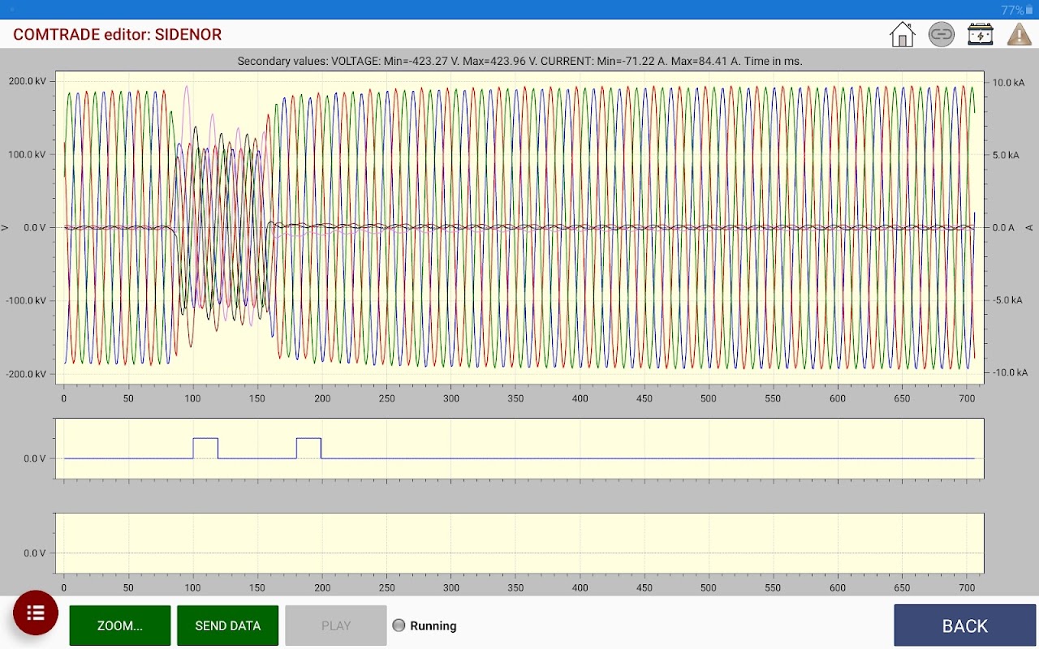The width and height of the screenshot is (1039, 649).
Task: Open the red round menu button
Action: pos(36,612)
